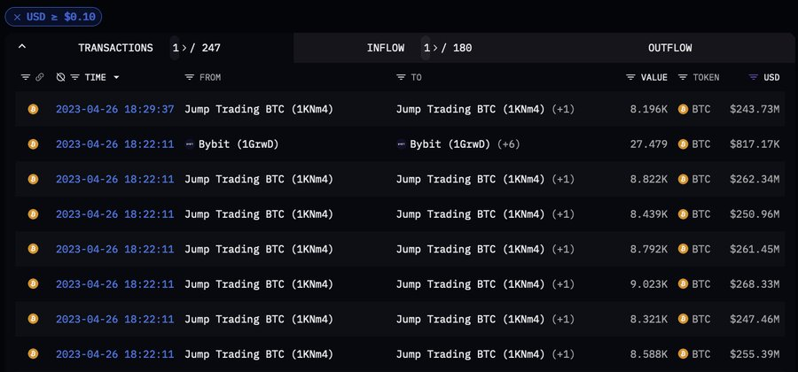Advance to the next Inflow page

click(436, 48)
